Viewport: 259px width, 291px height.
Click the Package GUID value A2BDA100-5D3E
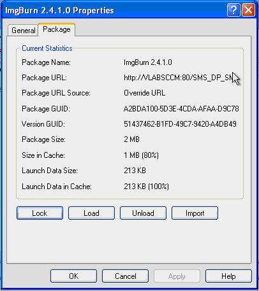click(181, 109)
